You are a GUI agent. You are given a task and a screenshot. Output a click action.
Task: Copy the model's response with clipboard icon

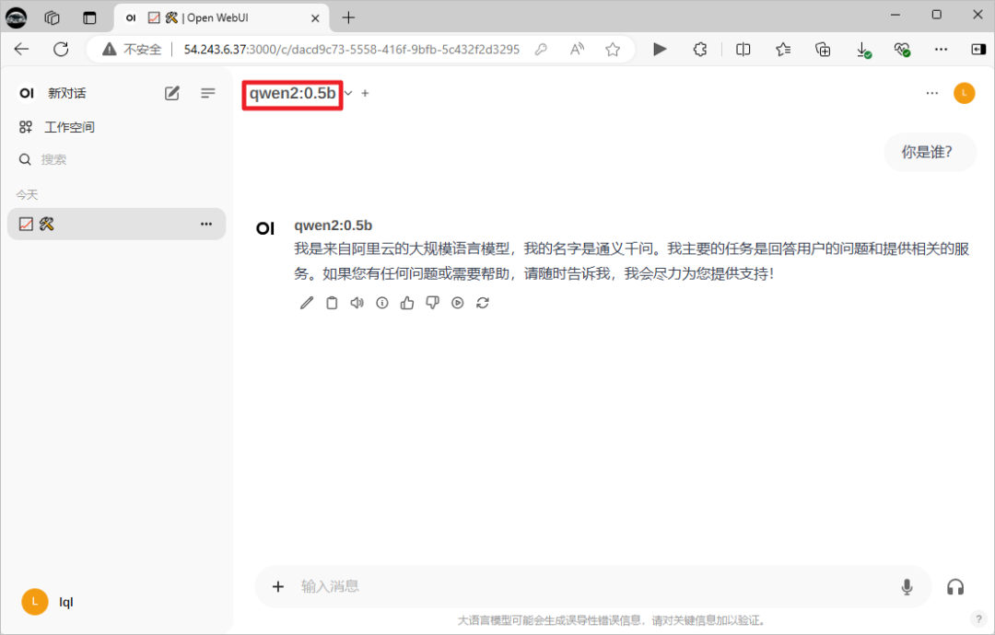[x=332, y=303]
